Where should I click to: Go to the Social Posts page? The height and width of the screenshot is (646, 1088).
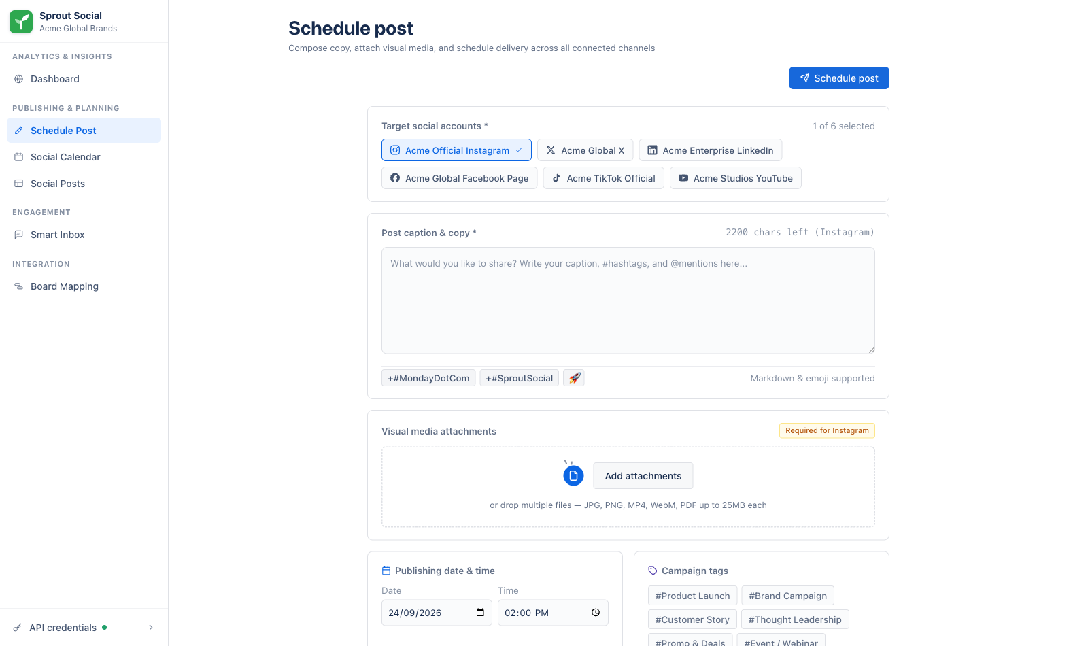pyautogui.click(x=84, y=184)
